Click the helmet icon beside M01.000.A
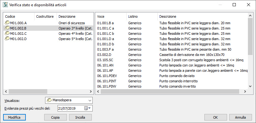Image resolution: width=256 pixels, height=123 pixels. click(7, 23)
